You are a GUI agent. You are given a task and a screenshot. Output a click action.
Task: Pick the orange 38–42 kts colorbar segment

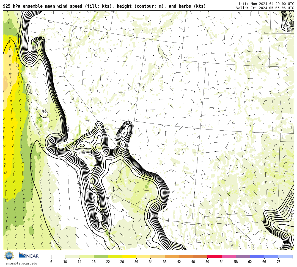click(x=172, y=256)
